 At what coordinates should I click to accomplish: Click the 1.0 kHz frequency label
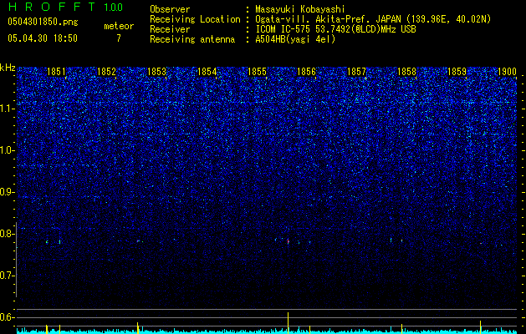[x=7, y=151]
